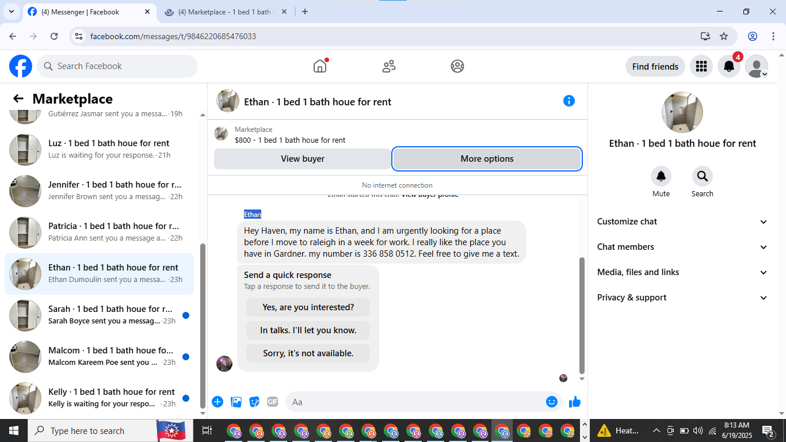Click the View buyer button

303,159
